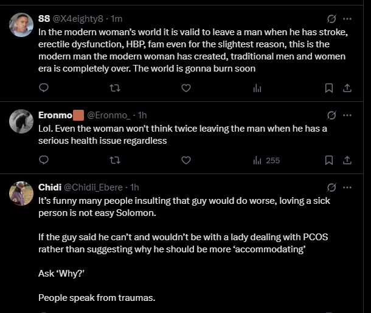Like Eronmo's tweet

coord(186,160)
